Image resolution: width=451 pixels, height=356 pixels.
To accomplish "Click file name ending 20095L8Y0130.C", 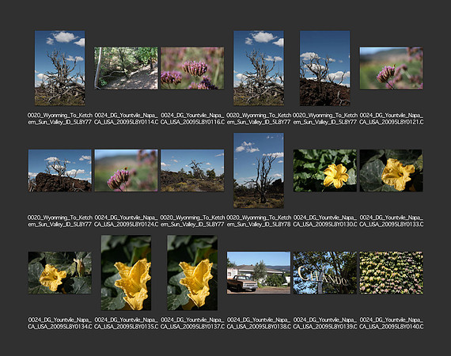I will [325, 221].
